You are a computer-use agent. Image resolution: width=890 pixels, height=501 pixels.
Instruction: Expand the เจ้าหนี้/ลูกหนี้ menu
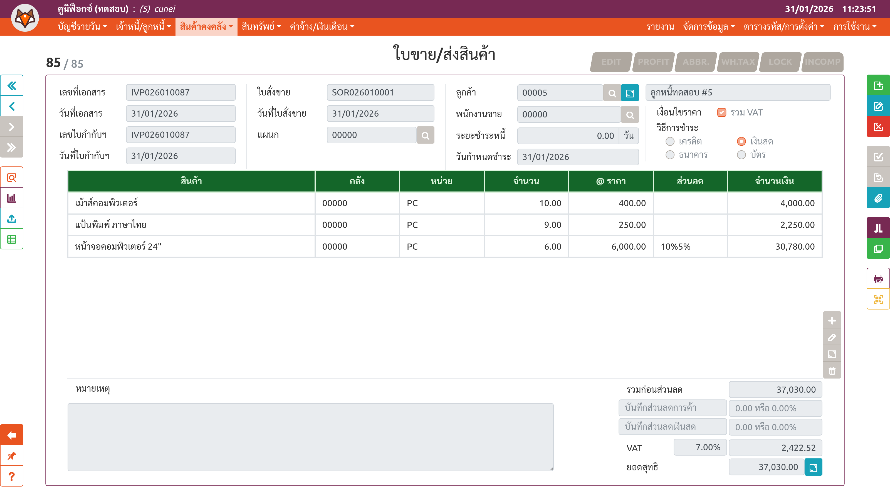click(143, 27)
